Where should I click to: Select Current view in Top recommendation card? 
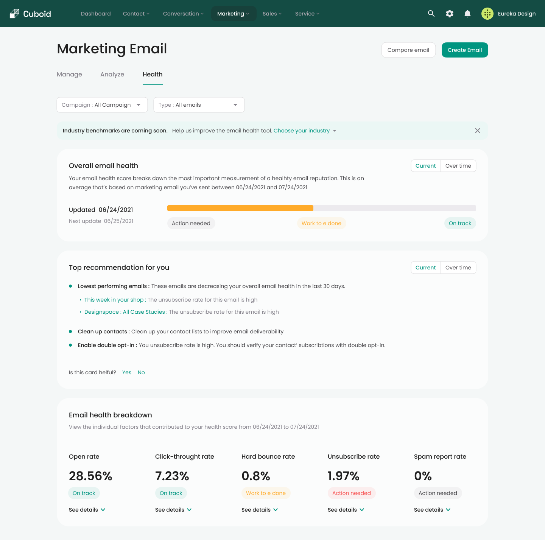tap(425, 268)
